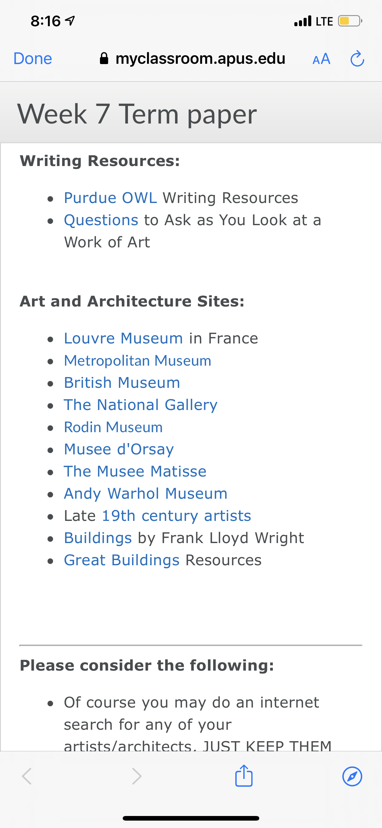Open the Metropolitan Museum link
The height and width of the screenshot is (828, 382).
click(138, 361)
